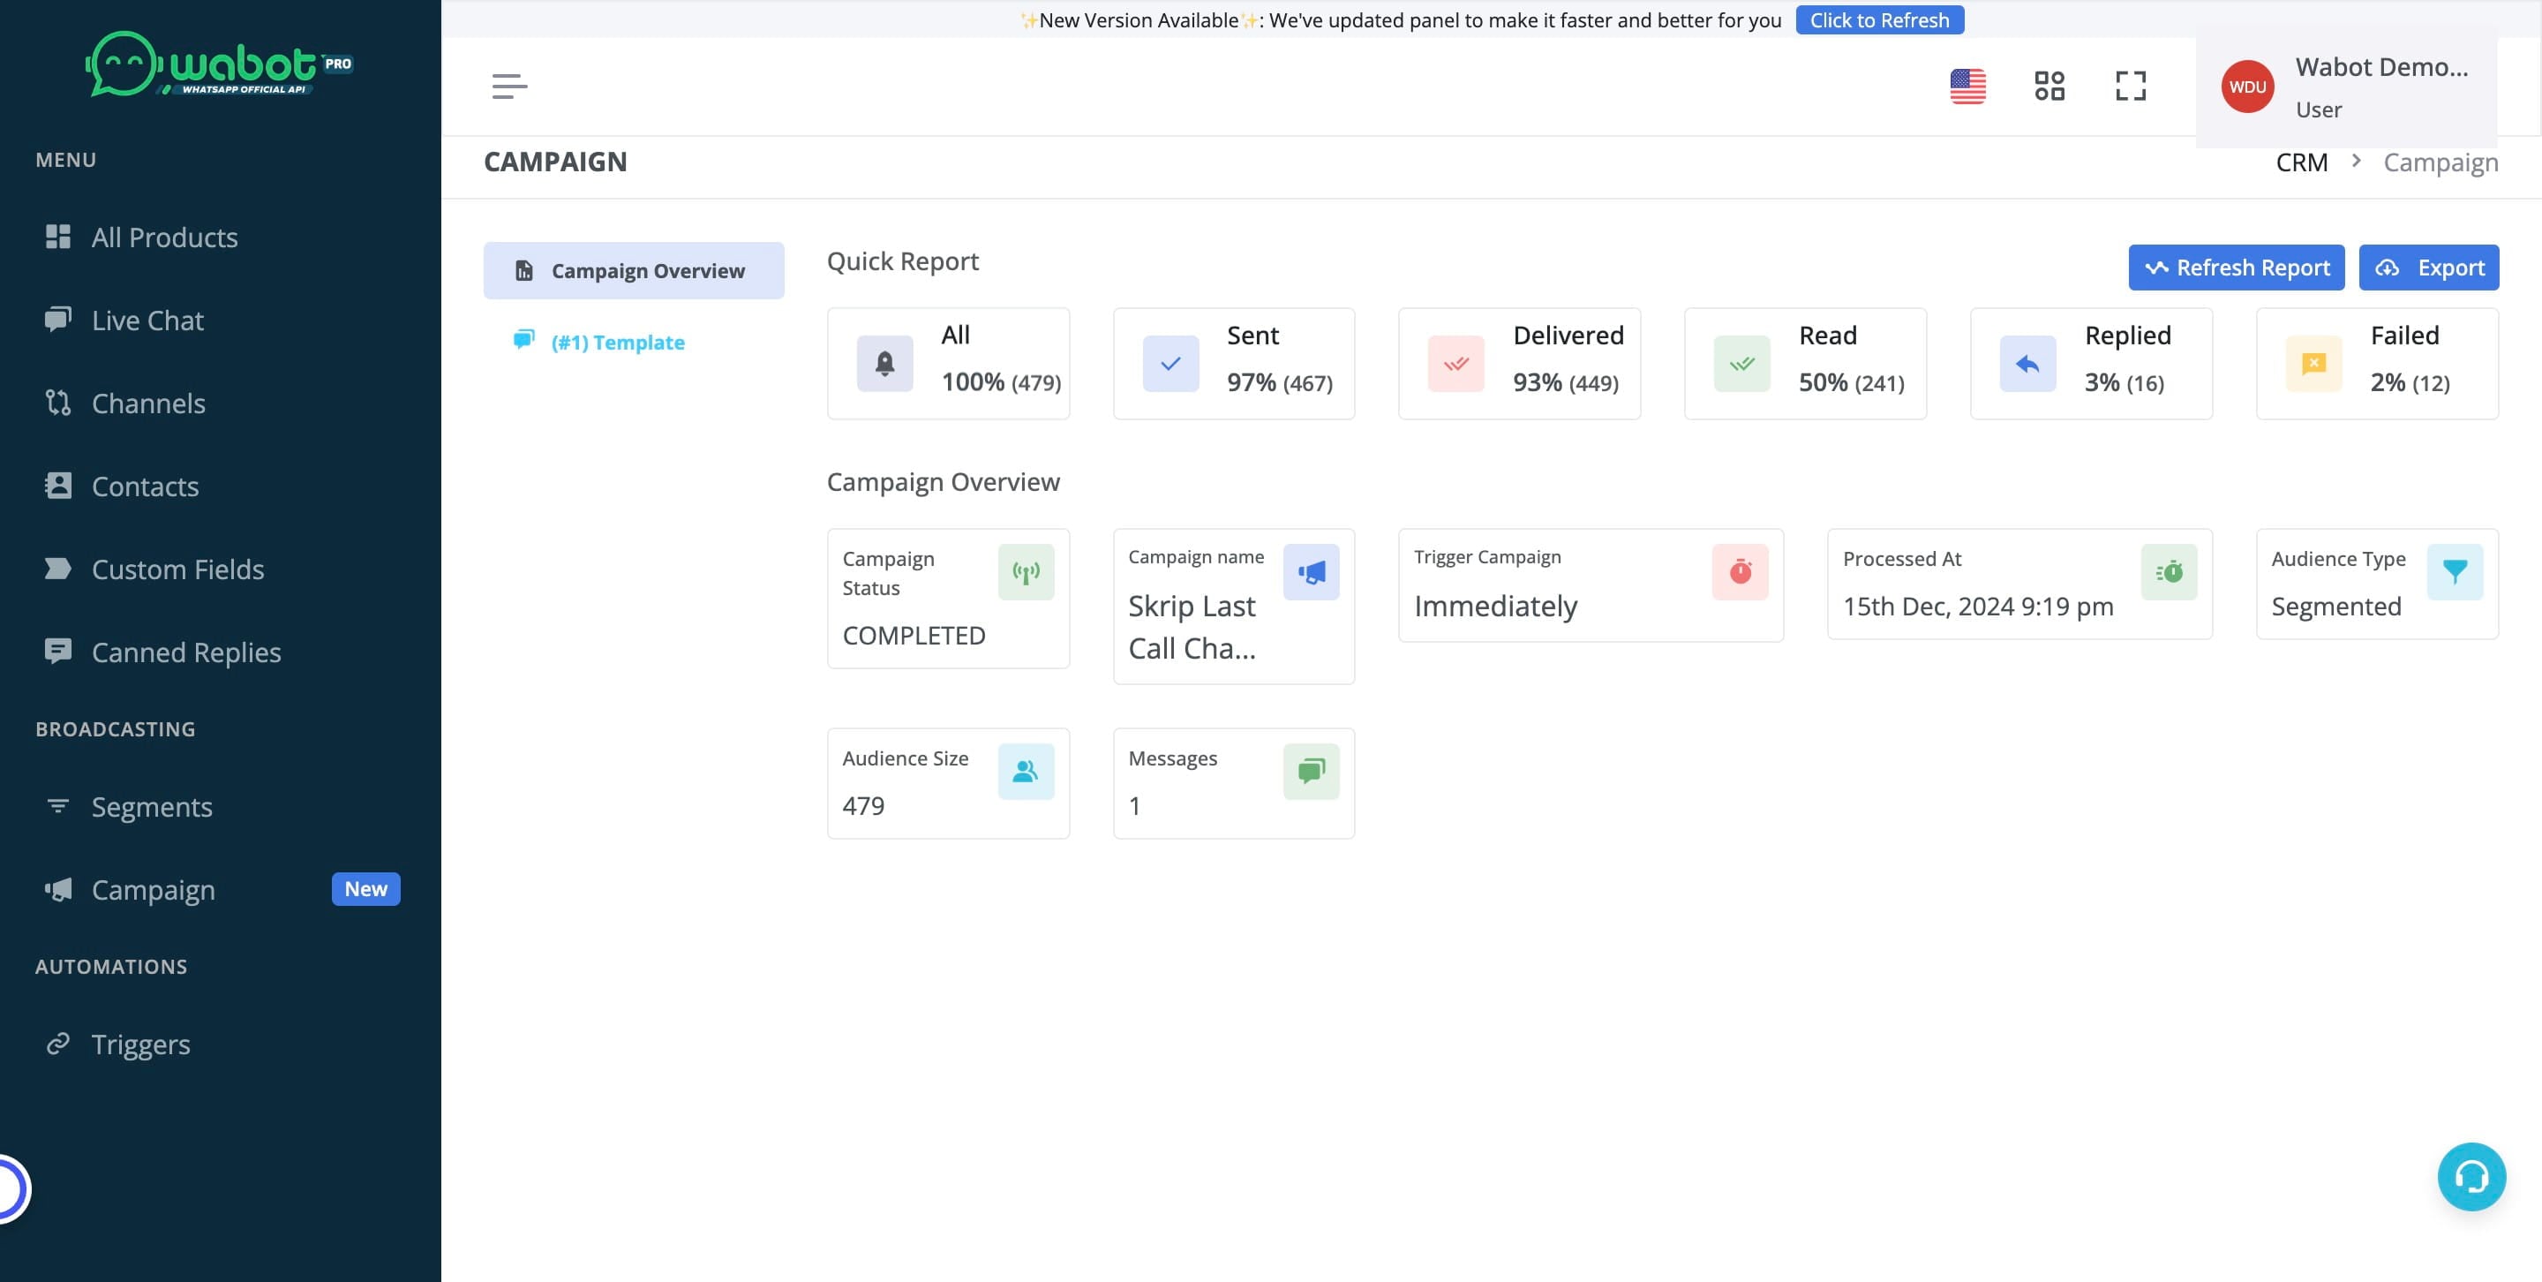Click the Replied arrow icon card
This screenshot has width=2542, height=1282.
click(x=2027, y=363)
